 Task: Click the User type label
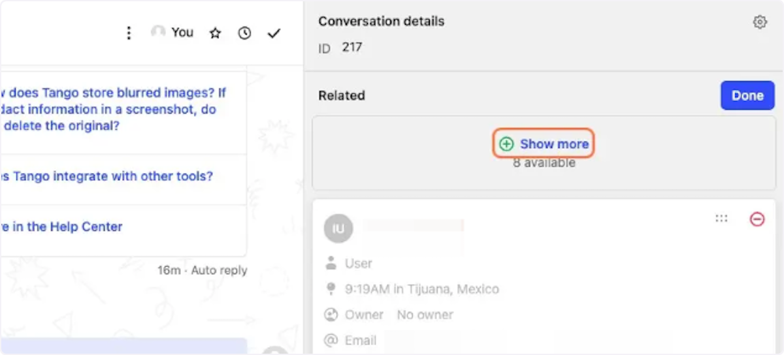(358, 264)
